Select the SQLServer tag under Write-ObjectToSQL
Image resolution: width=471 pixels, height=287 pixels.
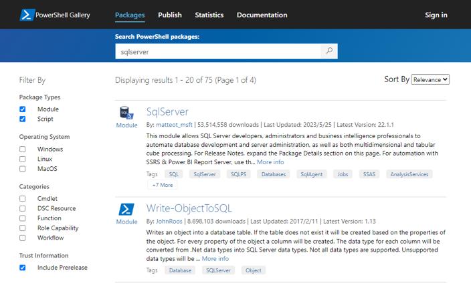click(218, 270)
